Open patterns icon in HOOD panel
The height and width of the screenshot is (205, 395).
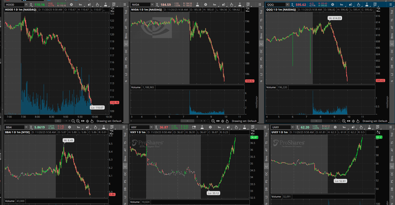pyautogui.click(x=114, y=5)
